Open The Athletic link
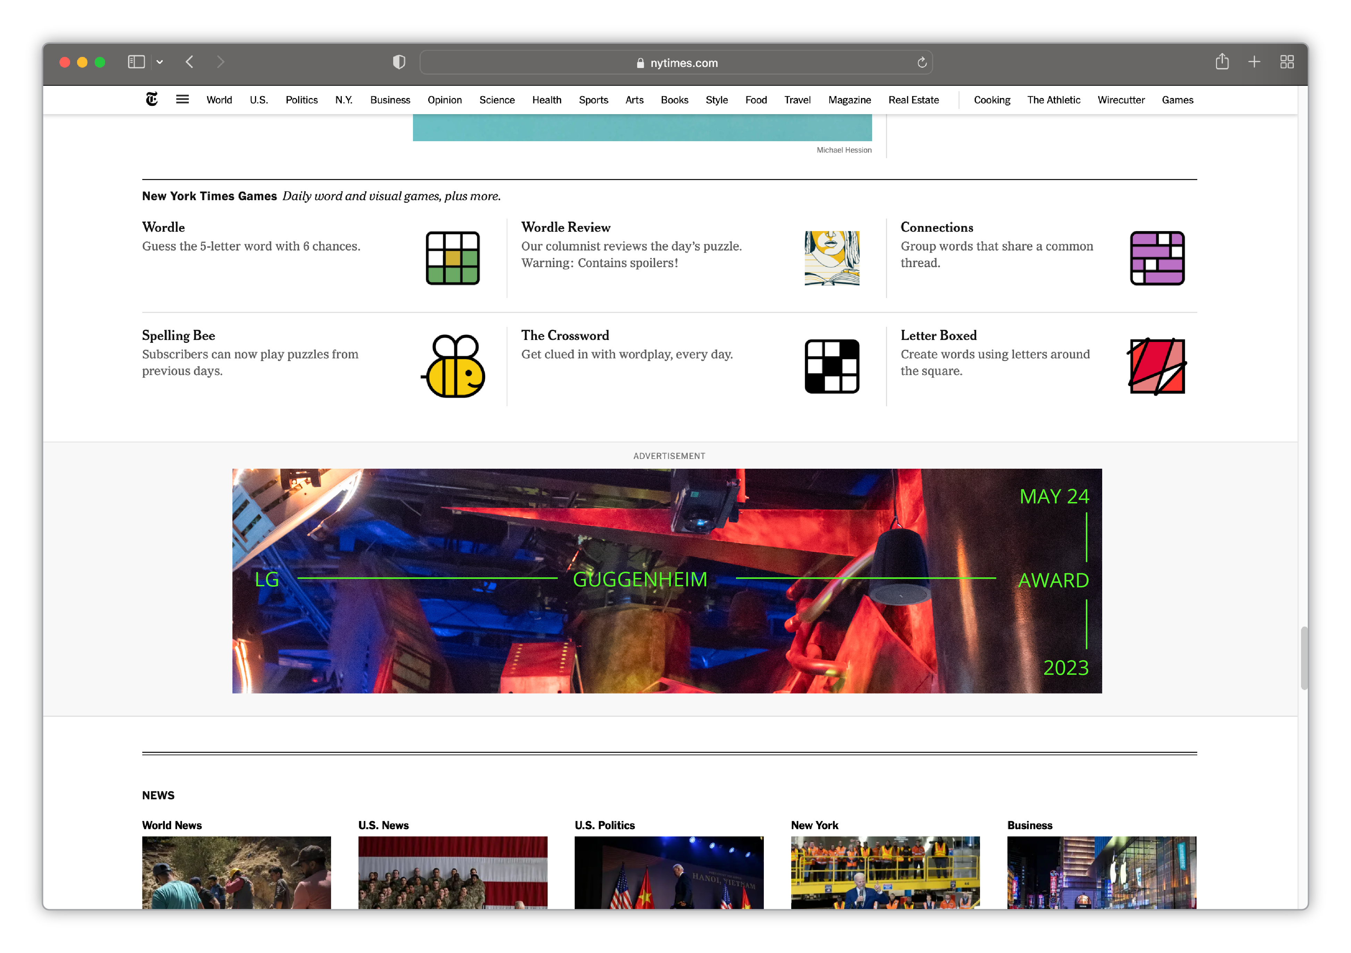This screenshot has width=1351, height=953. [x=1053, y=100]
